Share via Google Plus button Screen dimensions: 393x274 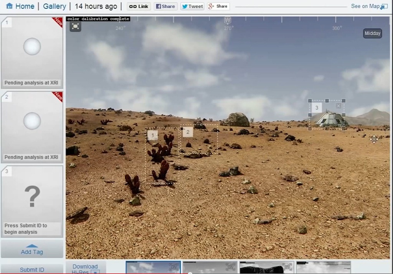click(218, 7)
